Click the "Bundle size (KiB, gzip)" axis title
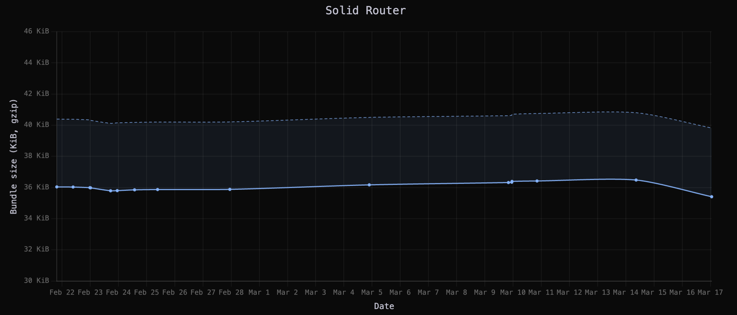The width and height of the screenshot is (737, 315). tap(14, 156)
